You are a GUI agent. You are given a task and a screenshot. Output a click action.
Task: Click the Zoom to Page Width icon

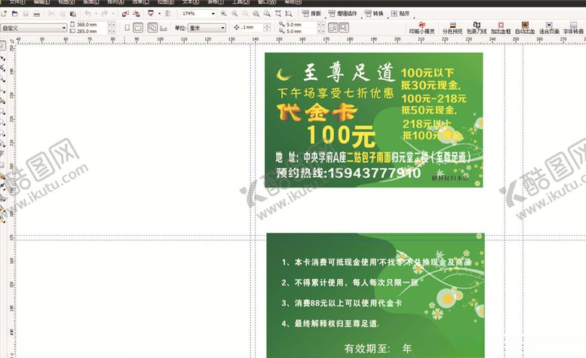click(278, 14)
